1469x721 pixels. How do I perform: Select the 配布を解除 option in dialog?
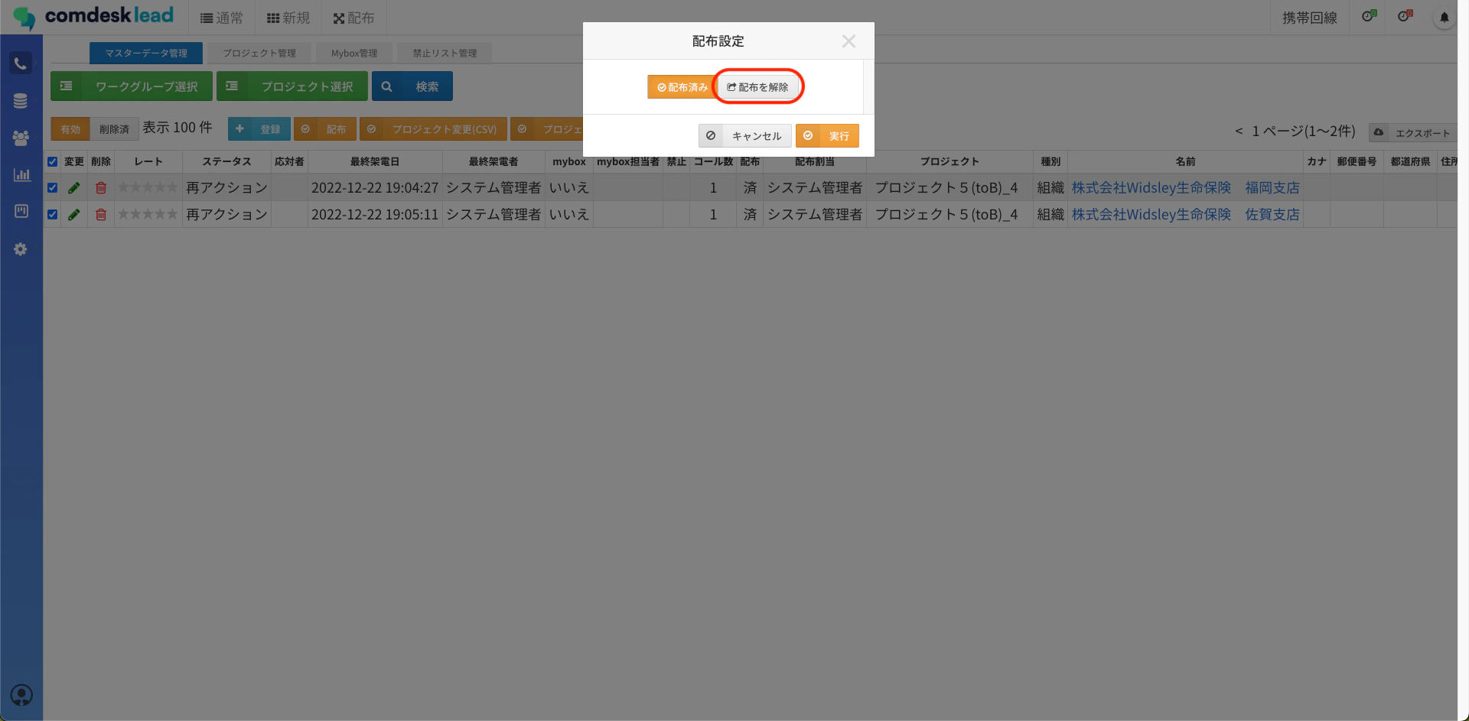tap(757, 87)
